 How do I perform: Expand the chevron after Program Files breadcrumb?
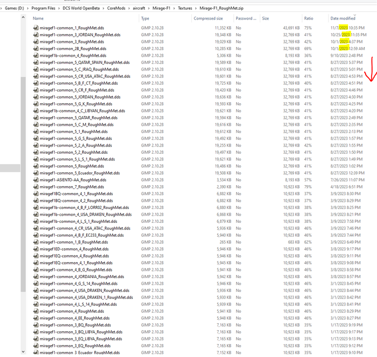click(x=59, y=8)
